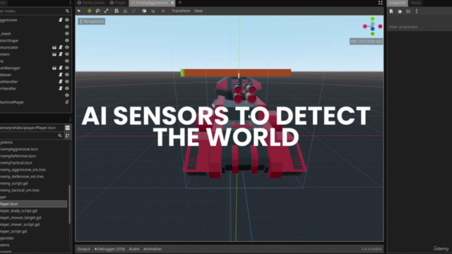
Task: Select the highlighted Player.tscn file
Action: pos(33,204)
